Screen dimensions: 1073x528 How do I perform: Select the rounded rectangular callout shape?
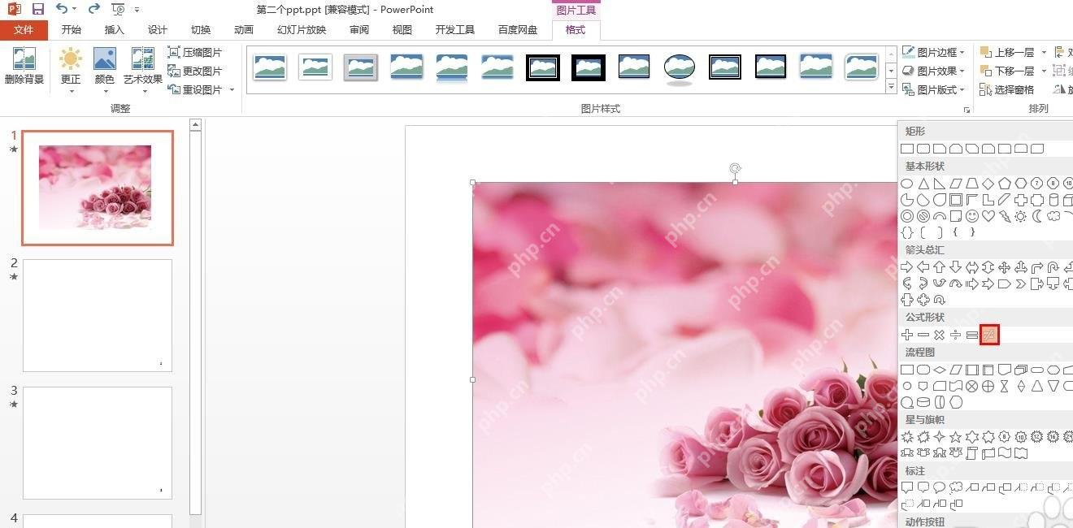(923, 487)
